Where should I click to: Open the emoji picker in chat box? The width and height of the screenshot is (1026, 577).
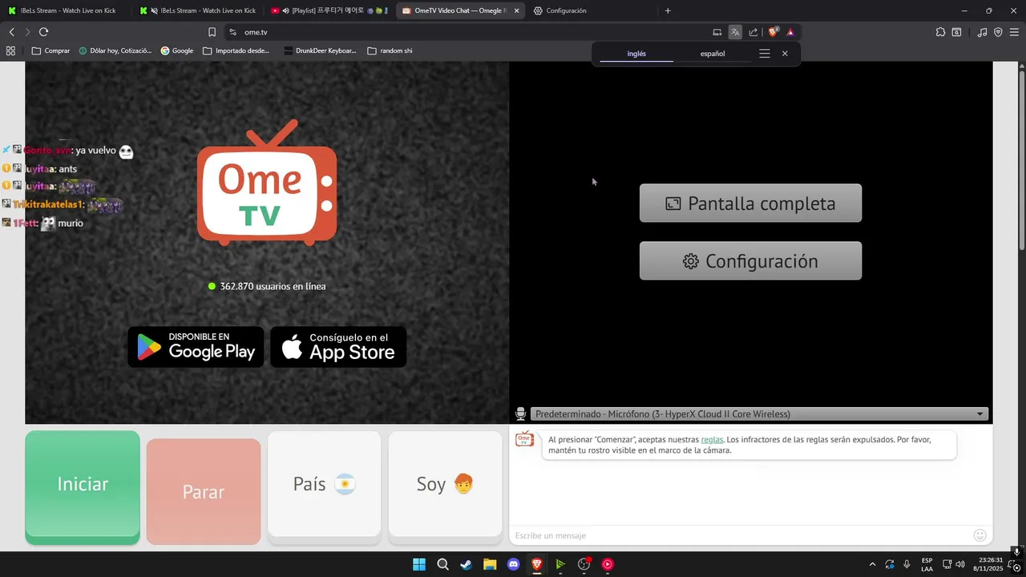[x=980, y=535]
